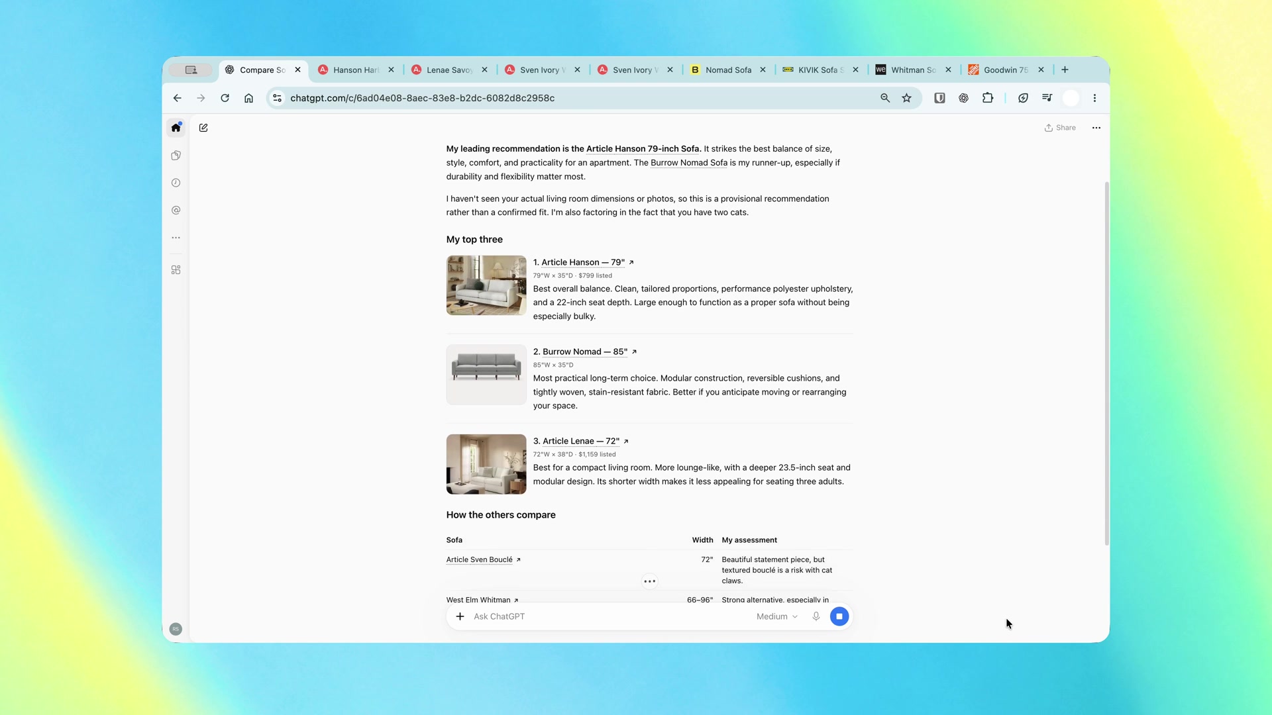The image size is (1272, 715).
Task: Open a new browser tab
Action: coord(1065,70)
